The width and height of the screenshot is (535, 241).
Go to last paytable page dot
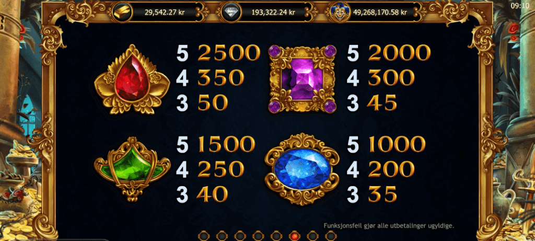(330, 236)
